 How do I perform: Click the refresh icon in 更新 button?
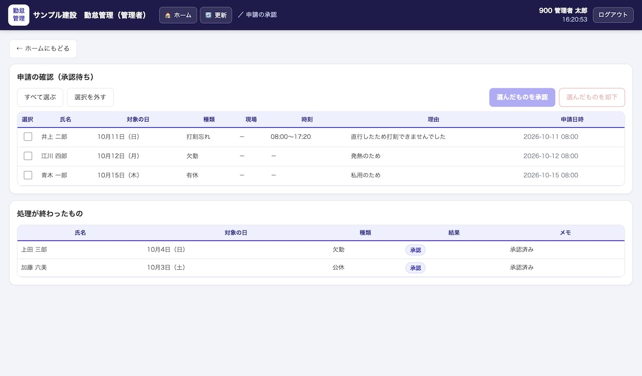pyautogui.click(x=208, y=15)
